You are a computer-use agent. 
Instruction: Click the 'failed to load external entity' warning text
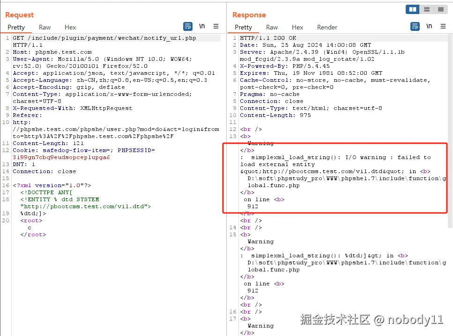point(335,161)
